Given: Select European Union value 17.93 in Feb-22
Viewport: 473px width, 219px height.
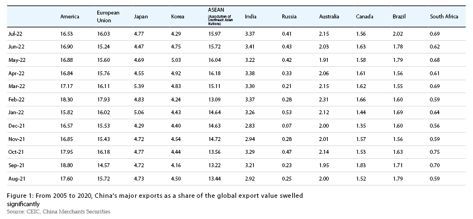Looking at the screenshot, I should click(103, 99).
